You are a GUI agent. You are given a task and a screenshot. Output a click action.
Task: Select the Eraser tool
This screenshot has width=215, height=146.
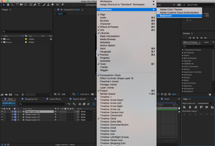point(52,5)
